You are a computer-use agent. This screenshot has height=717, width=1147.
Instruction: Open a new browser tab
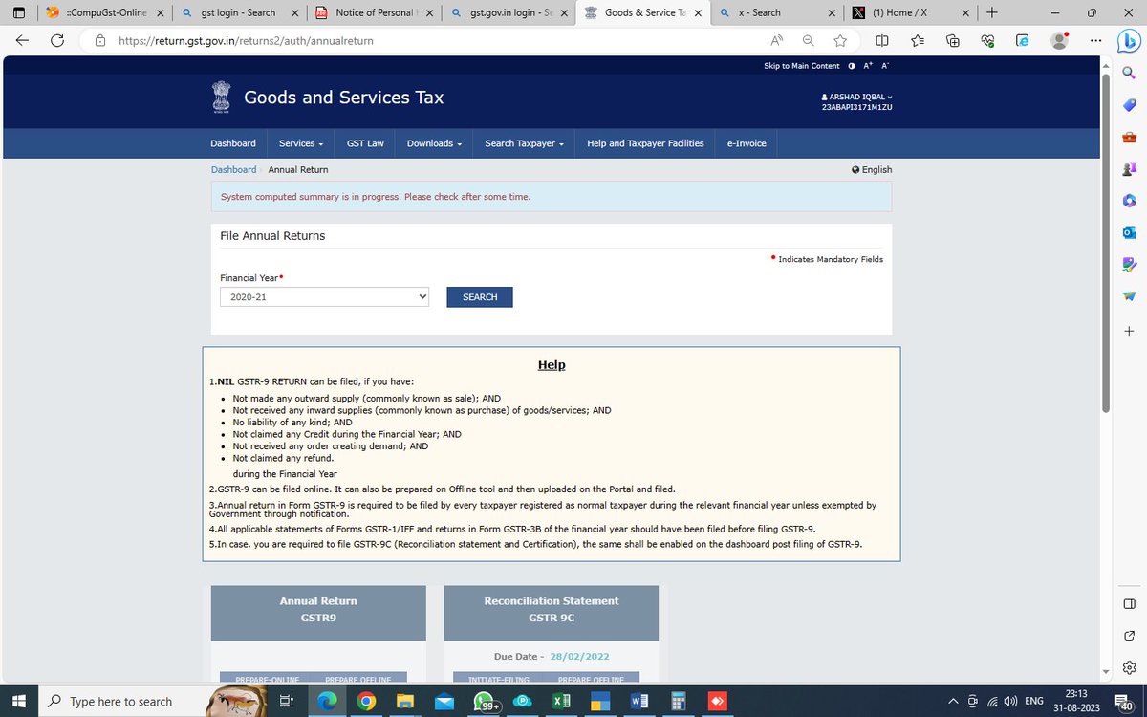point(991,12)
